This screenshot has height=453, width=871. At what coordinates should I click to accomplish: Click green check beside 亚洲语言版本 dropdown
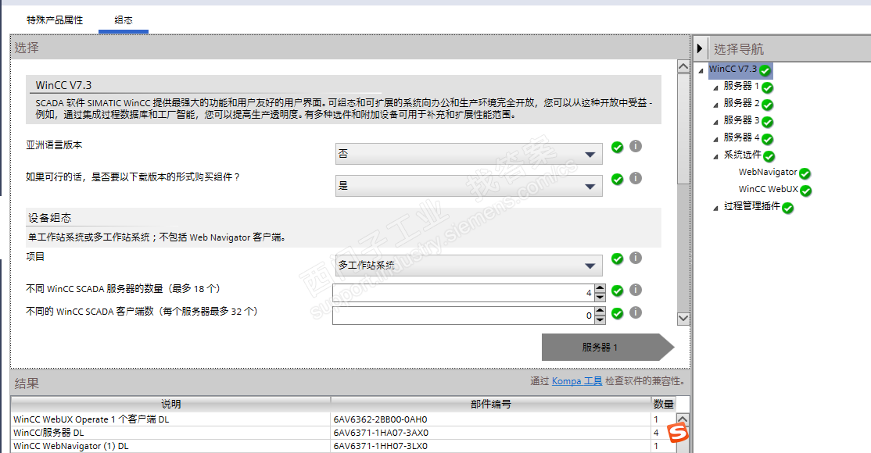point(617,147)
